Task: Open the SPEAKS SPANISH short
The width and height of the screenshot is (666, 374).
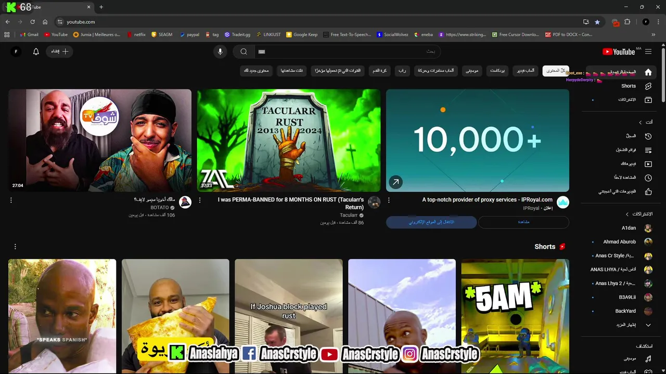Action: point(62,316)
